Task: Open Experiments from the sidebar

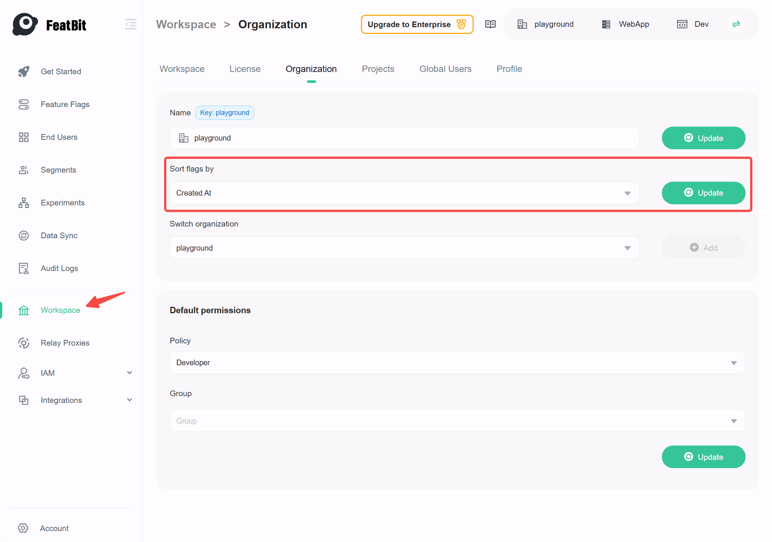Action: click(x=62, y=203)
